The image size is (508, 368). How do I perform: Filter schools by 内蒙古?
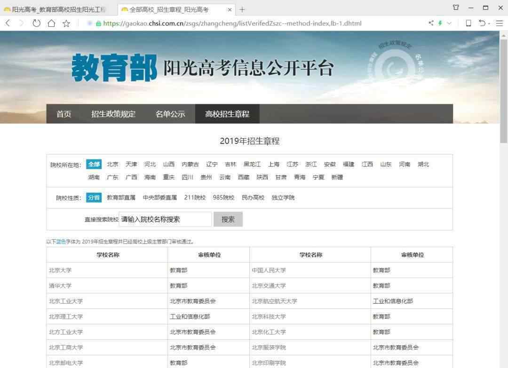(190, 164)
